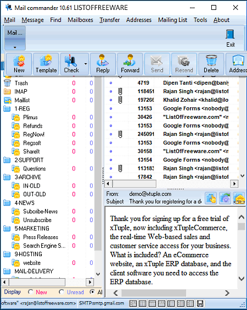Select the Rajan Singh message sized 17842

(x=171, y=177)
